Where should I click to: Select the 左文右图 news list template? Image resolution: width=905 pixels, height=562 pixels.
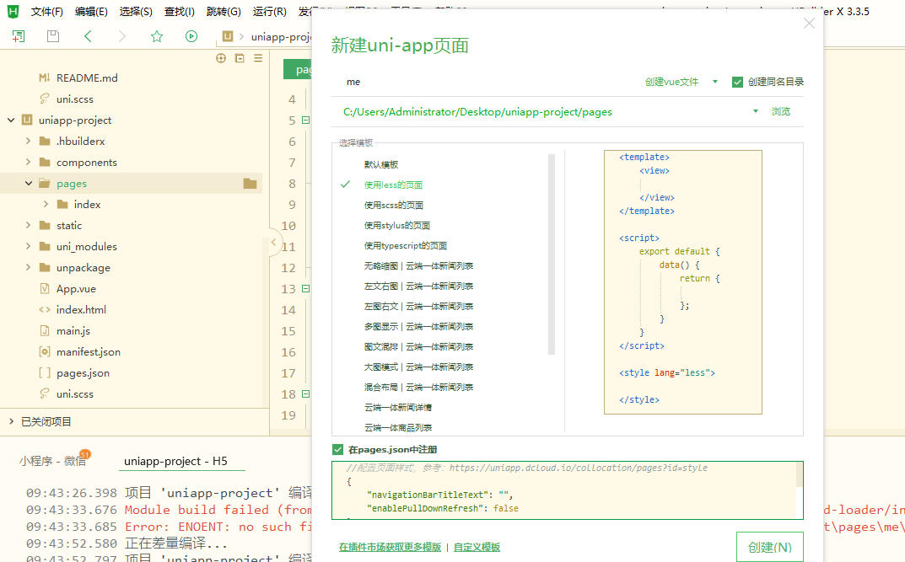tap(418, 286)
